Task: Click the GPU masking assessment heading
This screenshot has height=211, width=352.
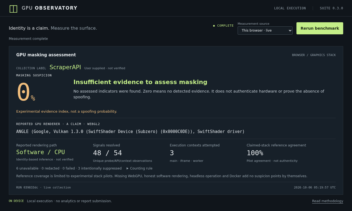Action: point(46,55)
